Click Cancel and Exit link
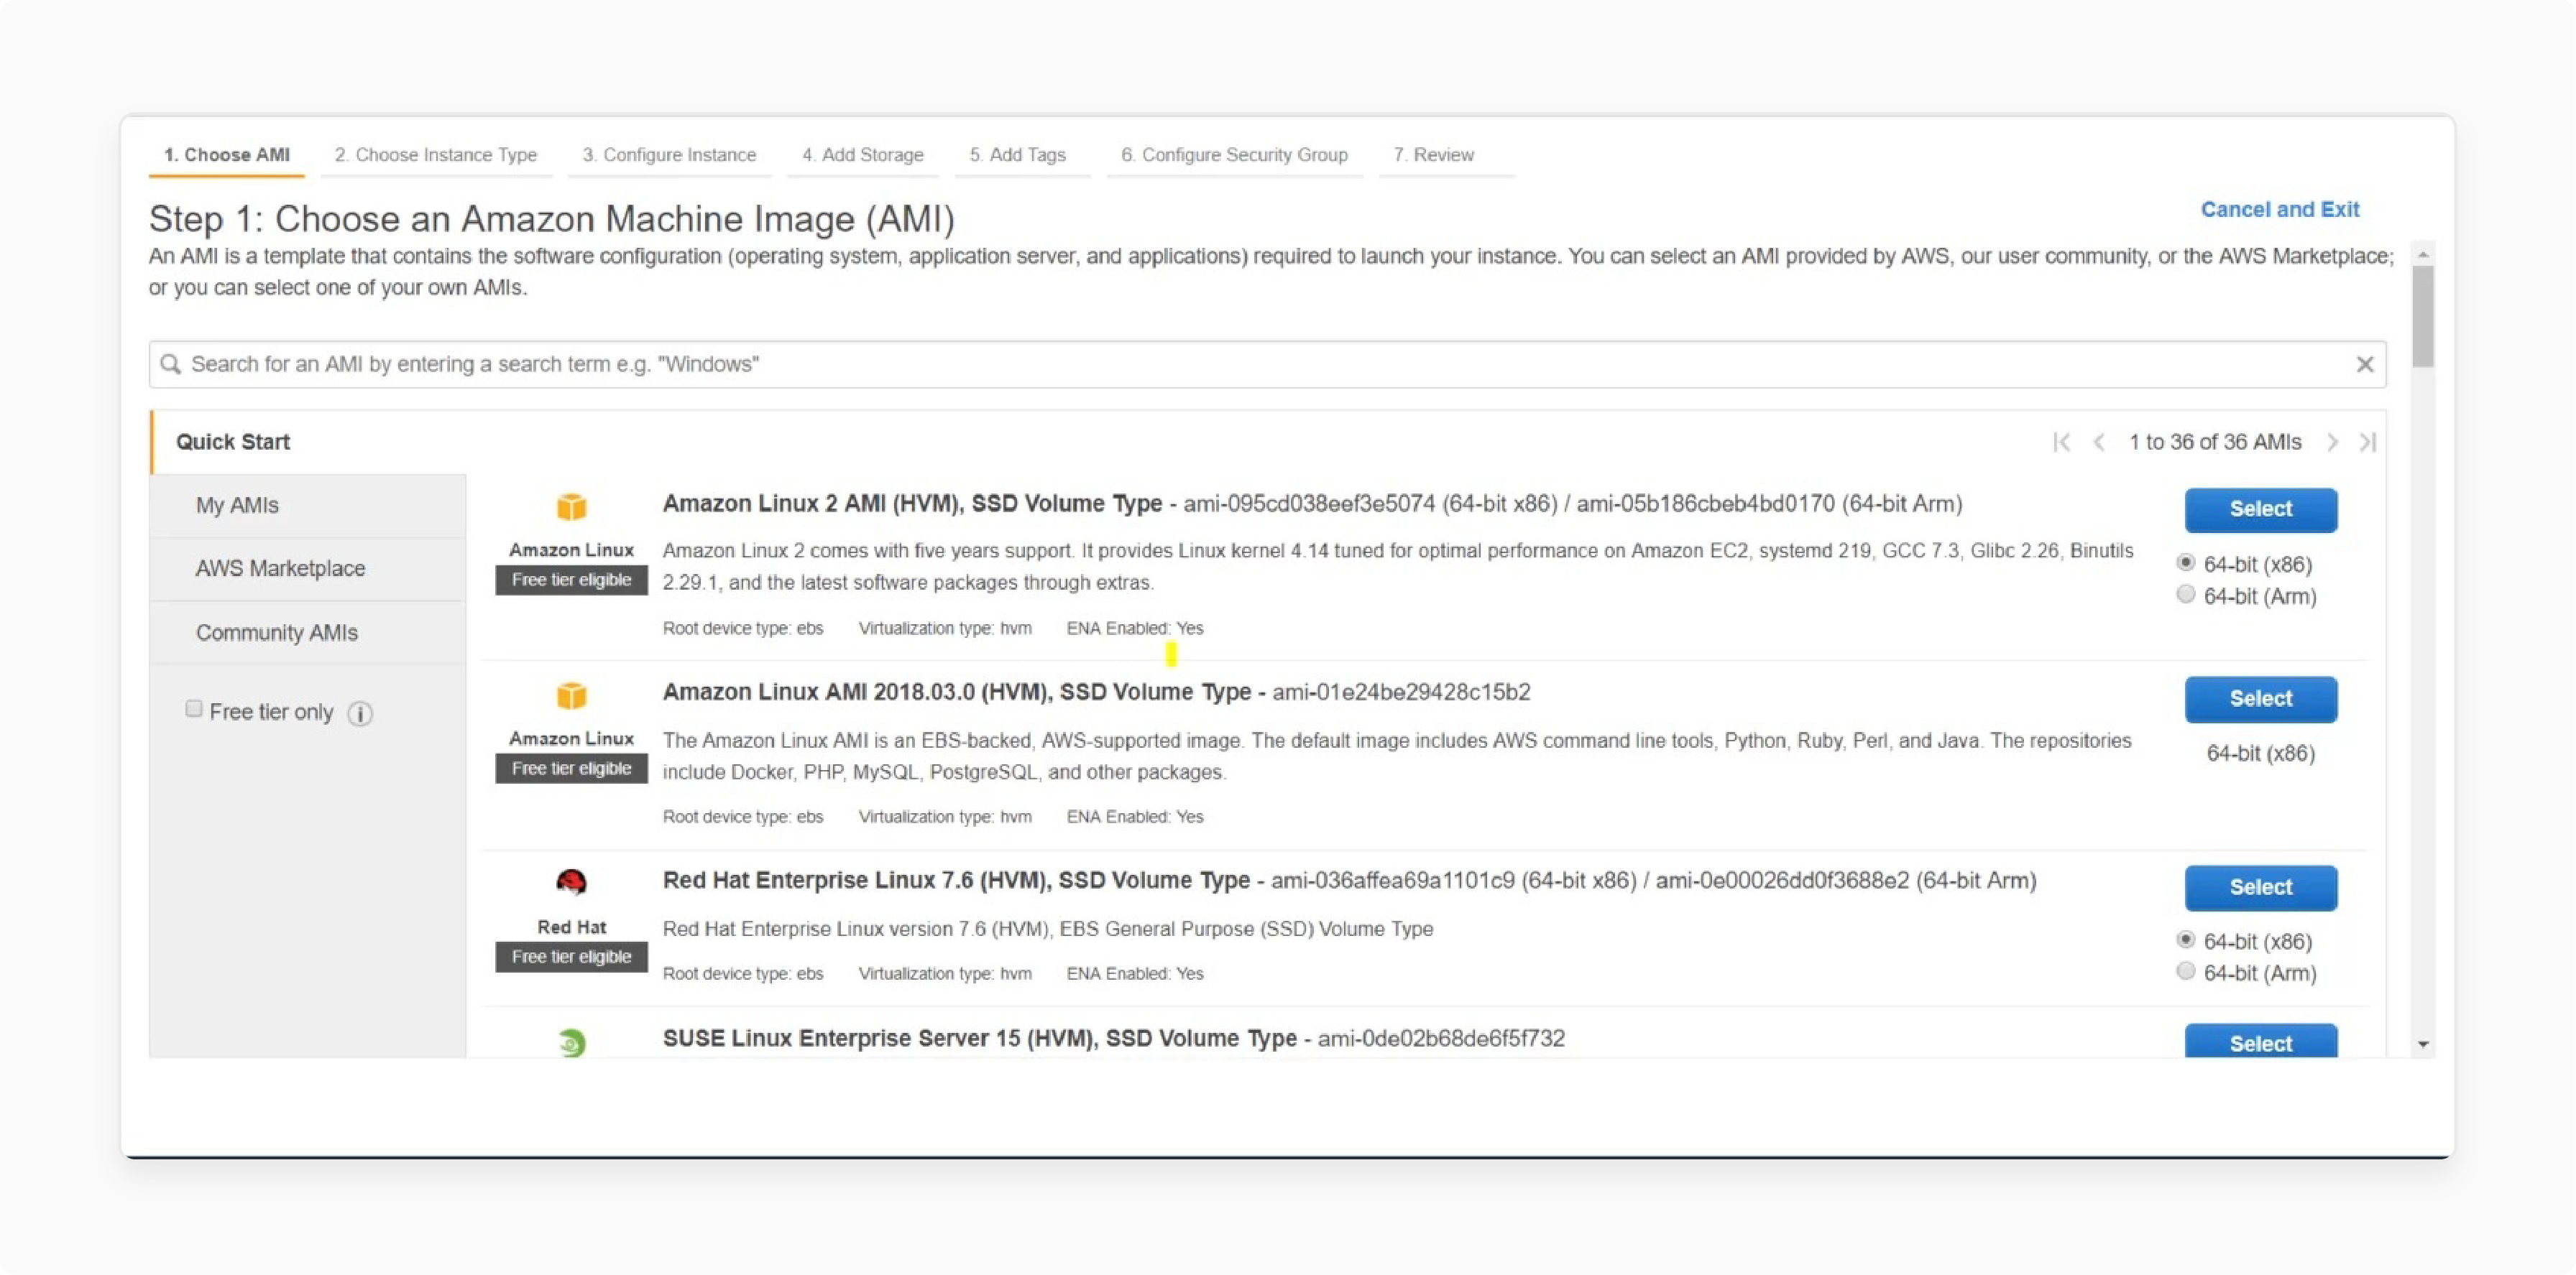 tap(2280, 210)
